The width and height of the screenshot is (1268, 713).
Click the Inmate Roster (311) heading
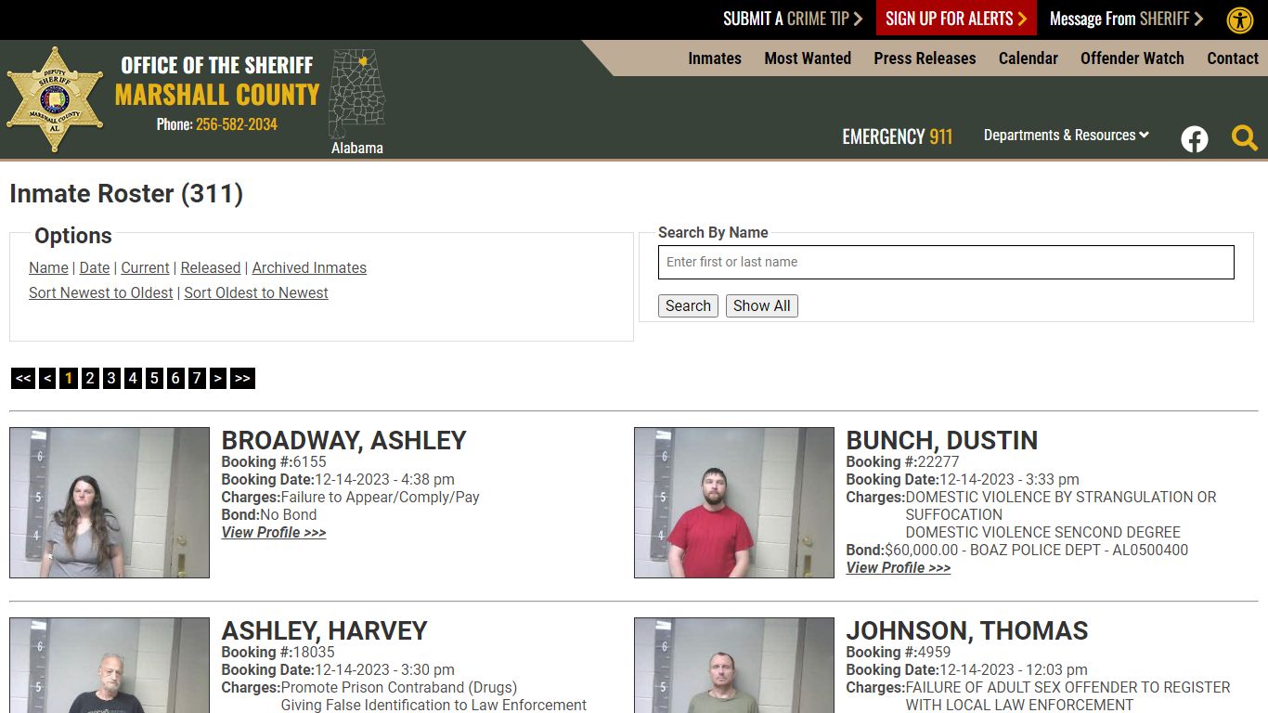[126, 193]
